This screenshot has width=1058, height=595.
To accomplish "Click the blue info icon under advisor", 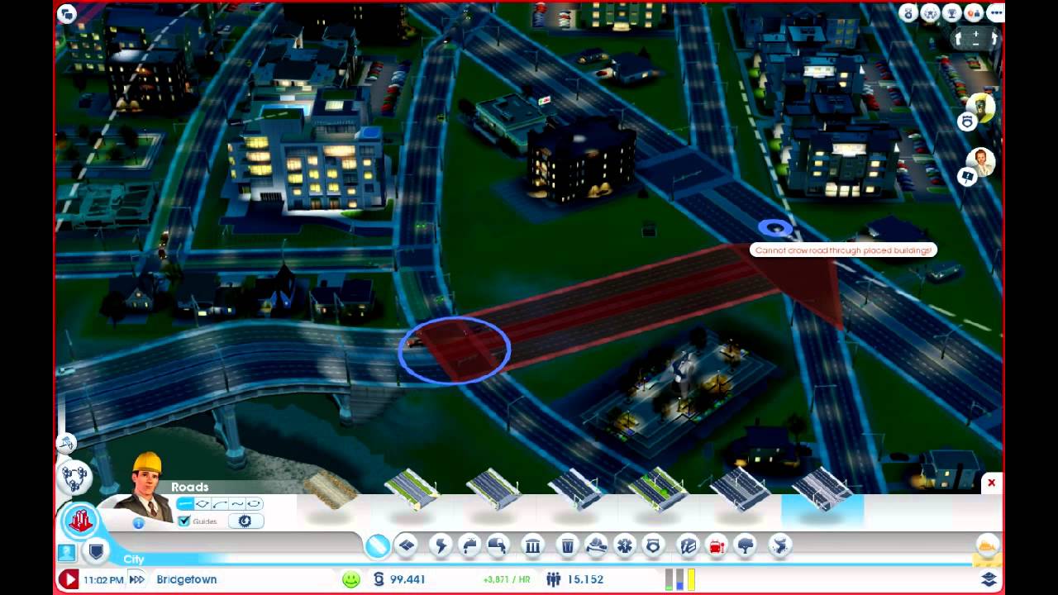I will click(x=138, y=523).
